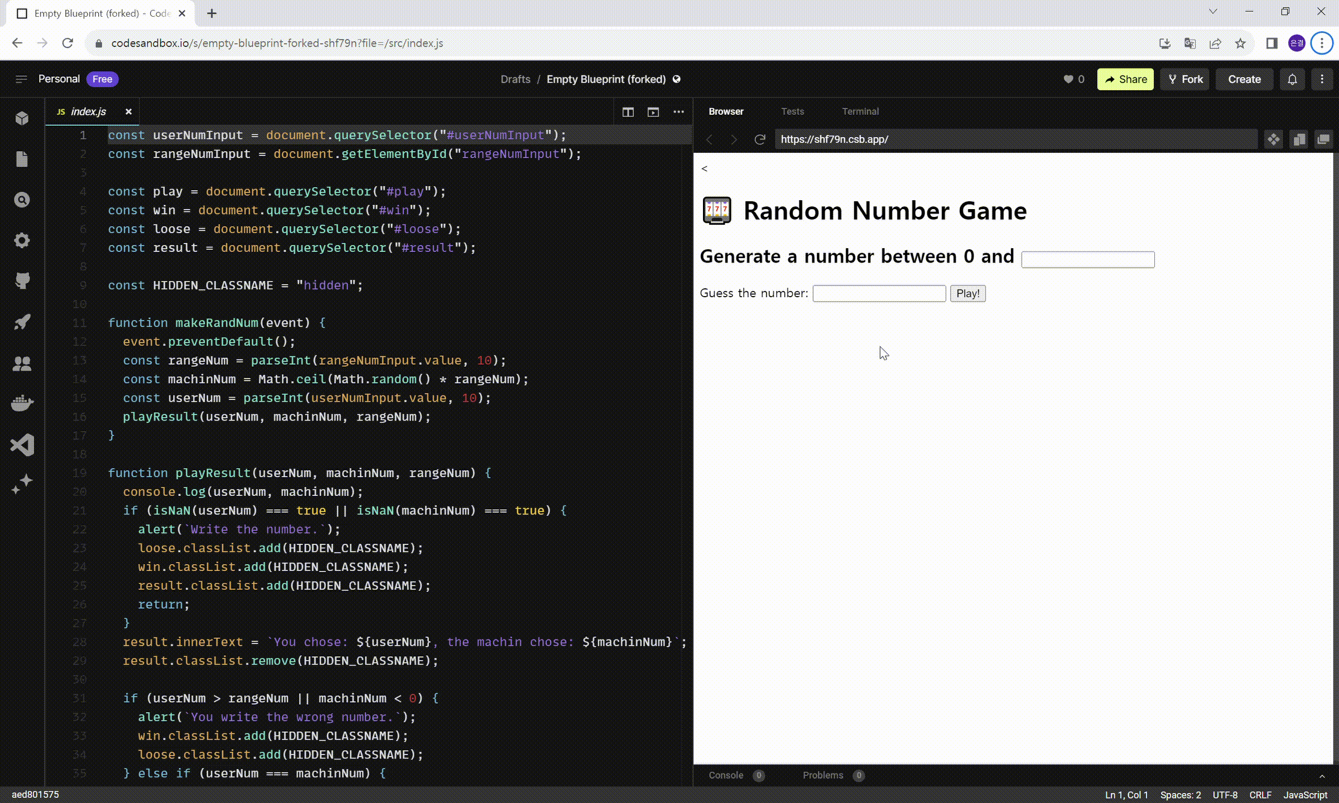Open the Docker server control icon
This screenshot has width=1339, height=803.
coord(22,403)
